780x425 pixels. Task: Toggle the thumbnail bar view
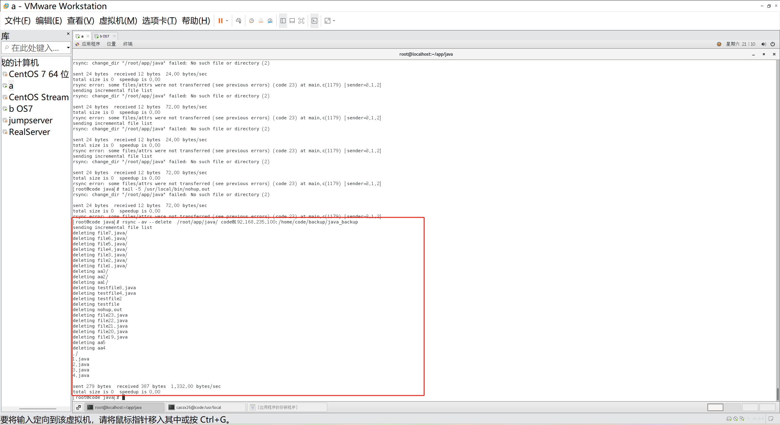pyautogui.click(x=292, y=21)
